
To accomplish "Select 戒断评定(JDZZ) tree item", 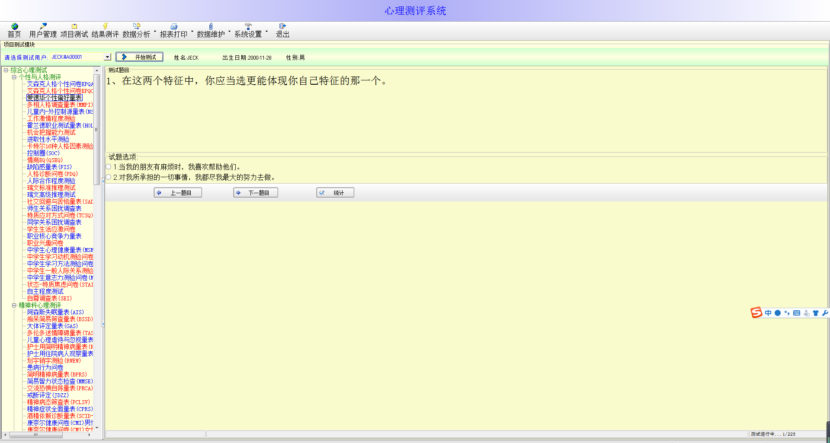I will coord(48,395).
